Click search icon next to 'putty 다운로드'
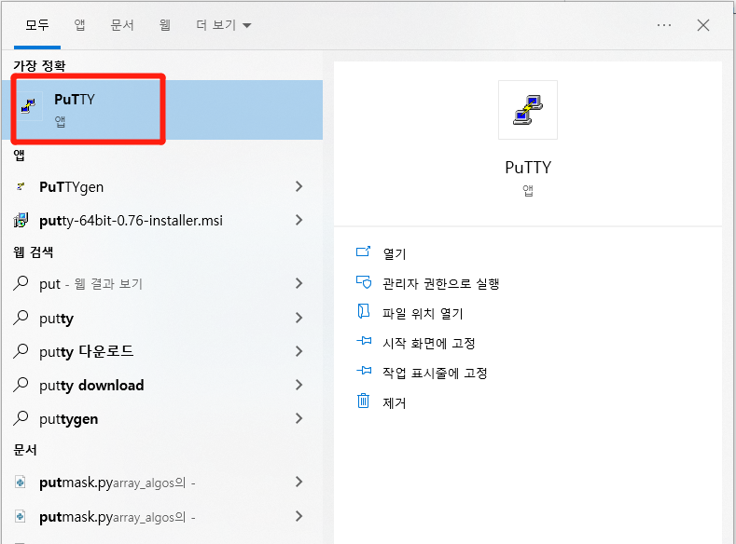Viewport: 736px width, 544px height. tap(21, 351)
